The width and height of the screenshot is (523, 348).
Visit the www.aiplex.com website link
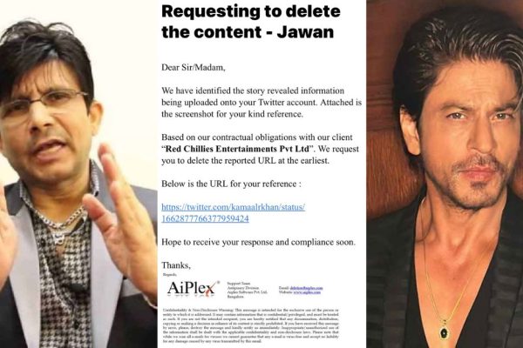[x=307, y=292]
